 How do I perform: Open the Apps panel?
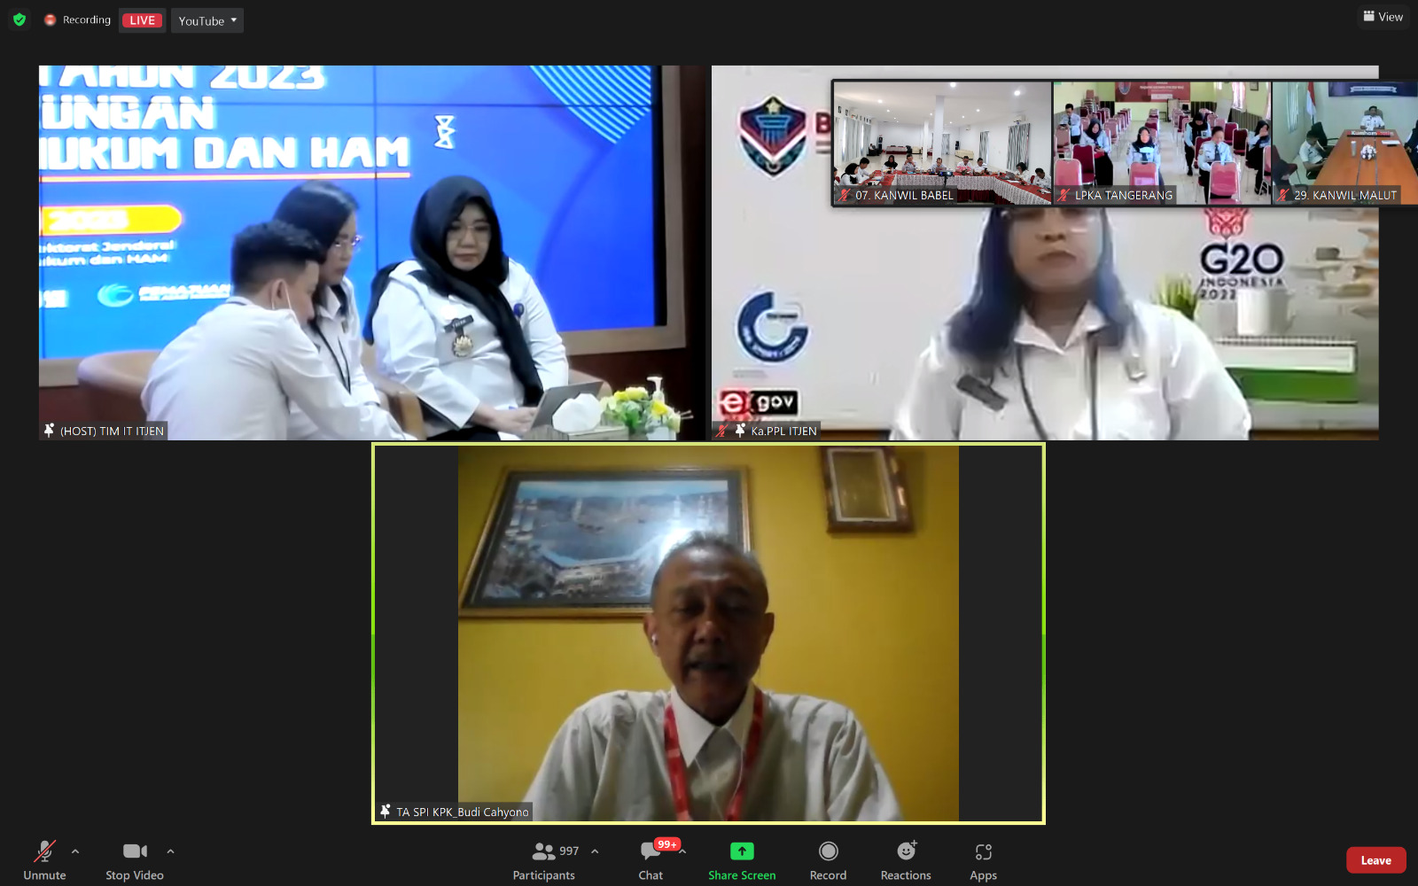[983, 860]
